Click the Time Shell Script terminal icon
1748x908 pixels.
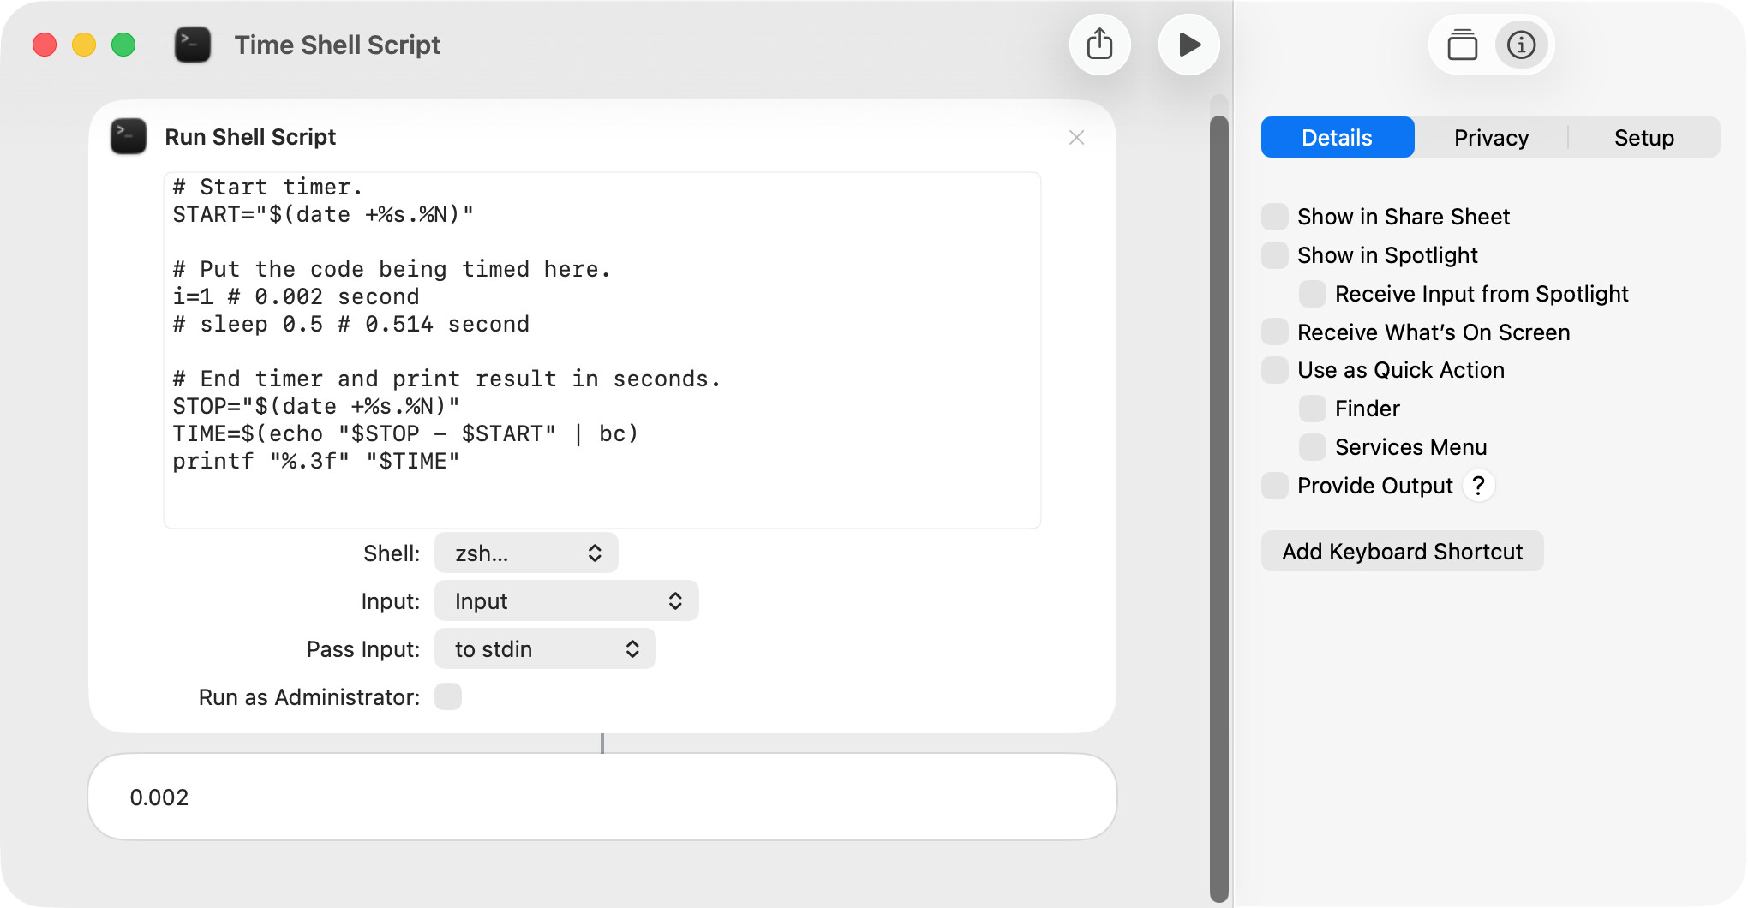click(193, 45)
